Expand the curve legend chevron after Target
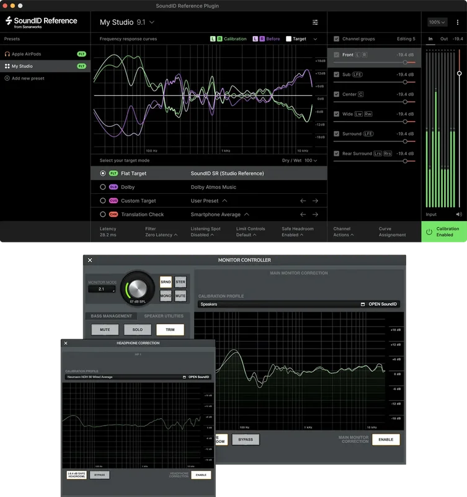467x497 pixels. (x=315, y=39)
